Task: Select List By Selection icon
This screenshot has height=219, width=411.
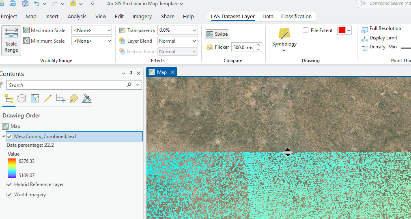Action: (x=35, y=98)
